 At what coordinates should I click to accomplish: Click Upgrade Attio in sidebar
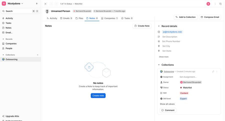tap(12, 116)
